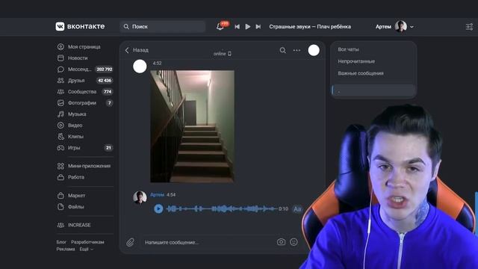Viewport: 478px width, 269px height.
Task: Open the track title Страшные звуки — Плач ребёнка
Action: click(x=310, y=27)
